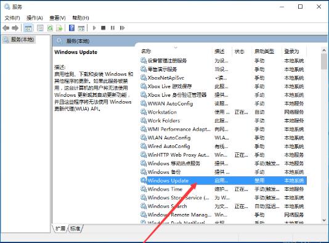The image size is (329, 243).
Task: Open the 帮助(H) menu
Action: click(81, 18)
